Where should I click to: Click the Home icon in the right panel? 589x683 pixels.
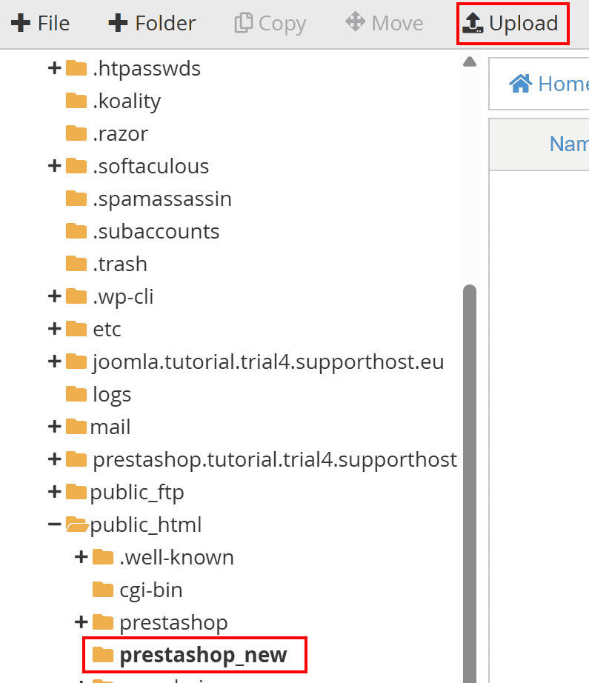[521, 83]
